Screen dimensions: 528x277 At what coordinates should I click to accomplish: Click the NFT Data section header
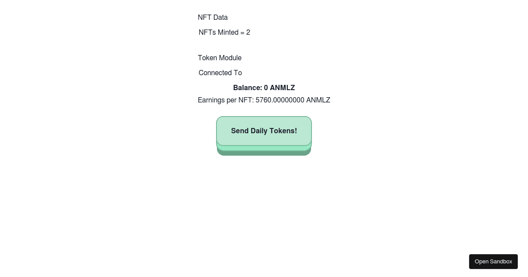click(x=213, y=18)
